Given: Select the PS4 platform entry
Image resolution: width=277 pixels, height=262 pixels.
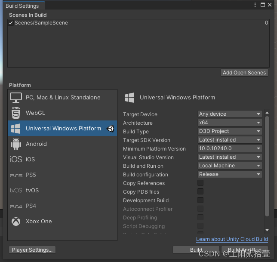Looking at the screenshot, I should click(x=62, y=206).
